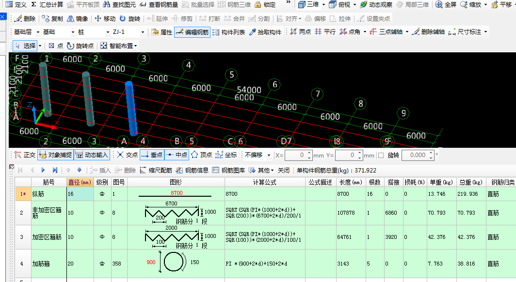The width and height of the screenshot is (516, 282).
Task: Select the 复制 copy tool
Action: pos(53,19)
